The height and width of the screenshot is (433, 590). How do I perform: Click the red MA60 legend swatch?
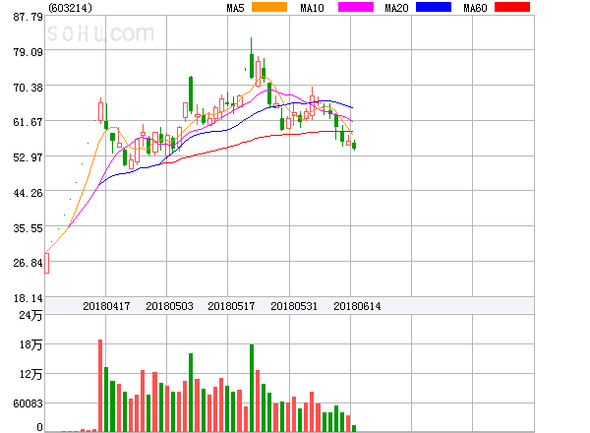tap(512, 7)
